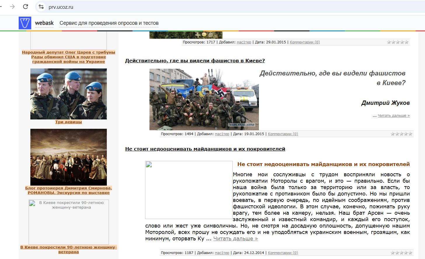
Task: Click the date text 'Дата: 19.01.2015'
Action: tap(249, 134)
